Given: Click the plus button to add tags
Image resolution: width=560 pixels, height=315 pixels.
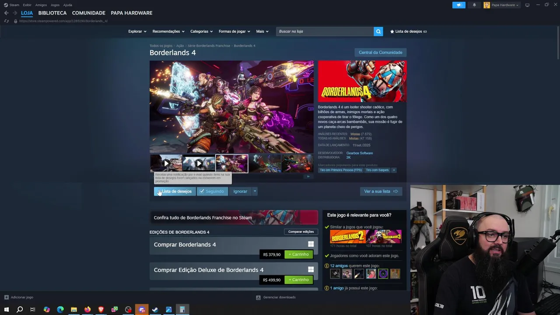Looking at the screenshot, I should coord(393,170).
